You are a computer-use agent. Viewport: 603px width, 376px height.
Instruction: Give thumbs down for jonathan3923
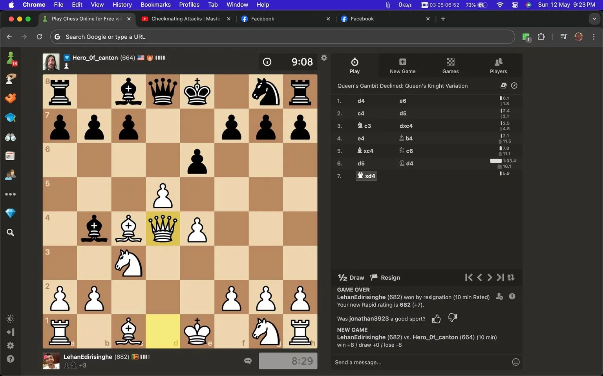[453, 318]
